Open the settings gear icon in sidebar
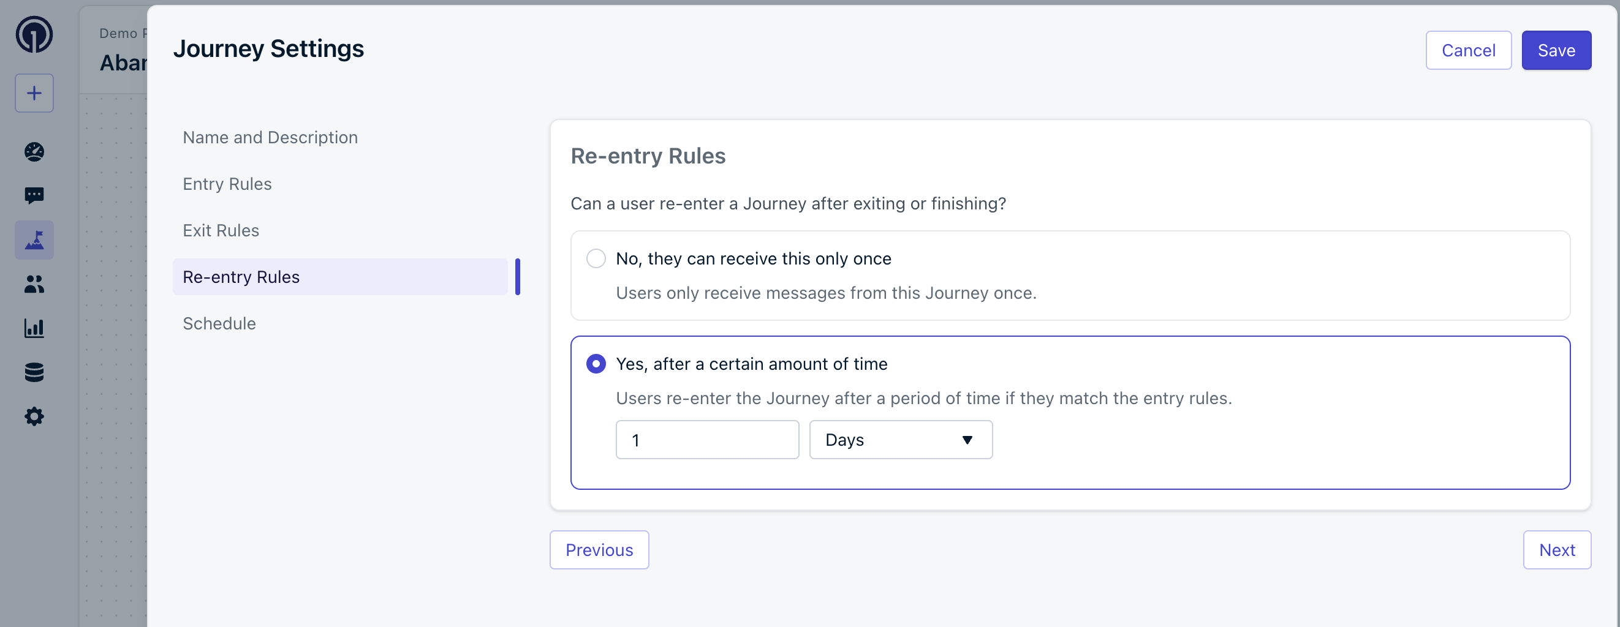1620x627 pixels. [34, 416]
